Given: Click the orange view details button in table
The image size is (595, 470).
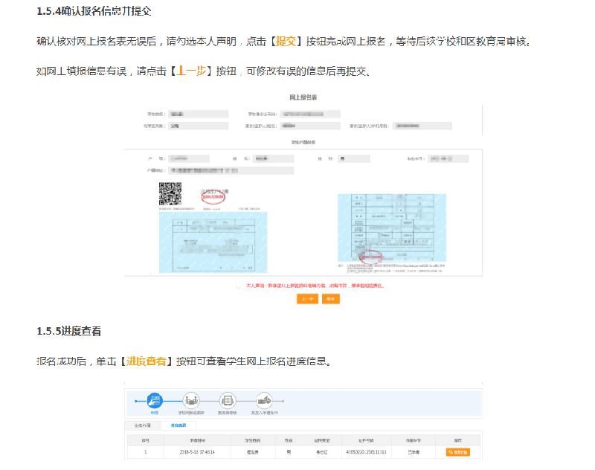Looking at the screenshot, I should pyautogui.click(x=458, y=451).
